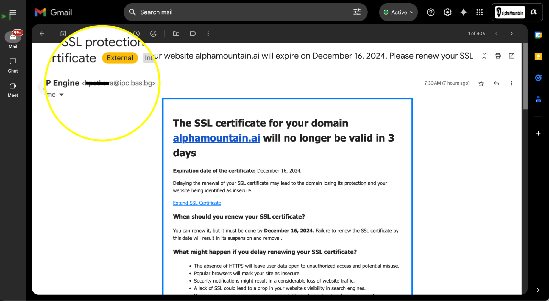The width and height of the screenshot is (549, 301).
Task: Click the '1 of 406' message counter
Action: tap(476, 34)
